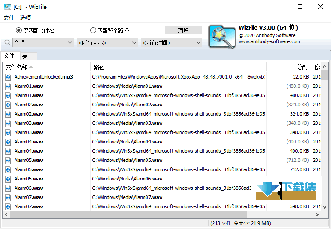Viewport: 331px width, 229px height.
Task: Expand the <所有大小> size filter dropdown
Action: (x=107, y=43)
